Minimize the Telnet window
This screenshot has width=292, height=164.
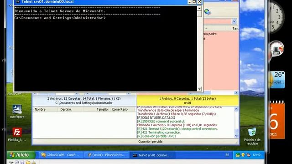[190, 2]
